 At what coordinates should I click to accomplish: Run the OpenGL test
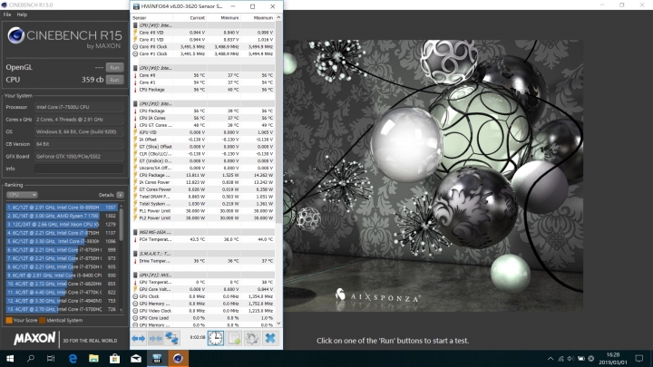coord(114,67)
